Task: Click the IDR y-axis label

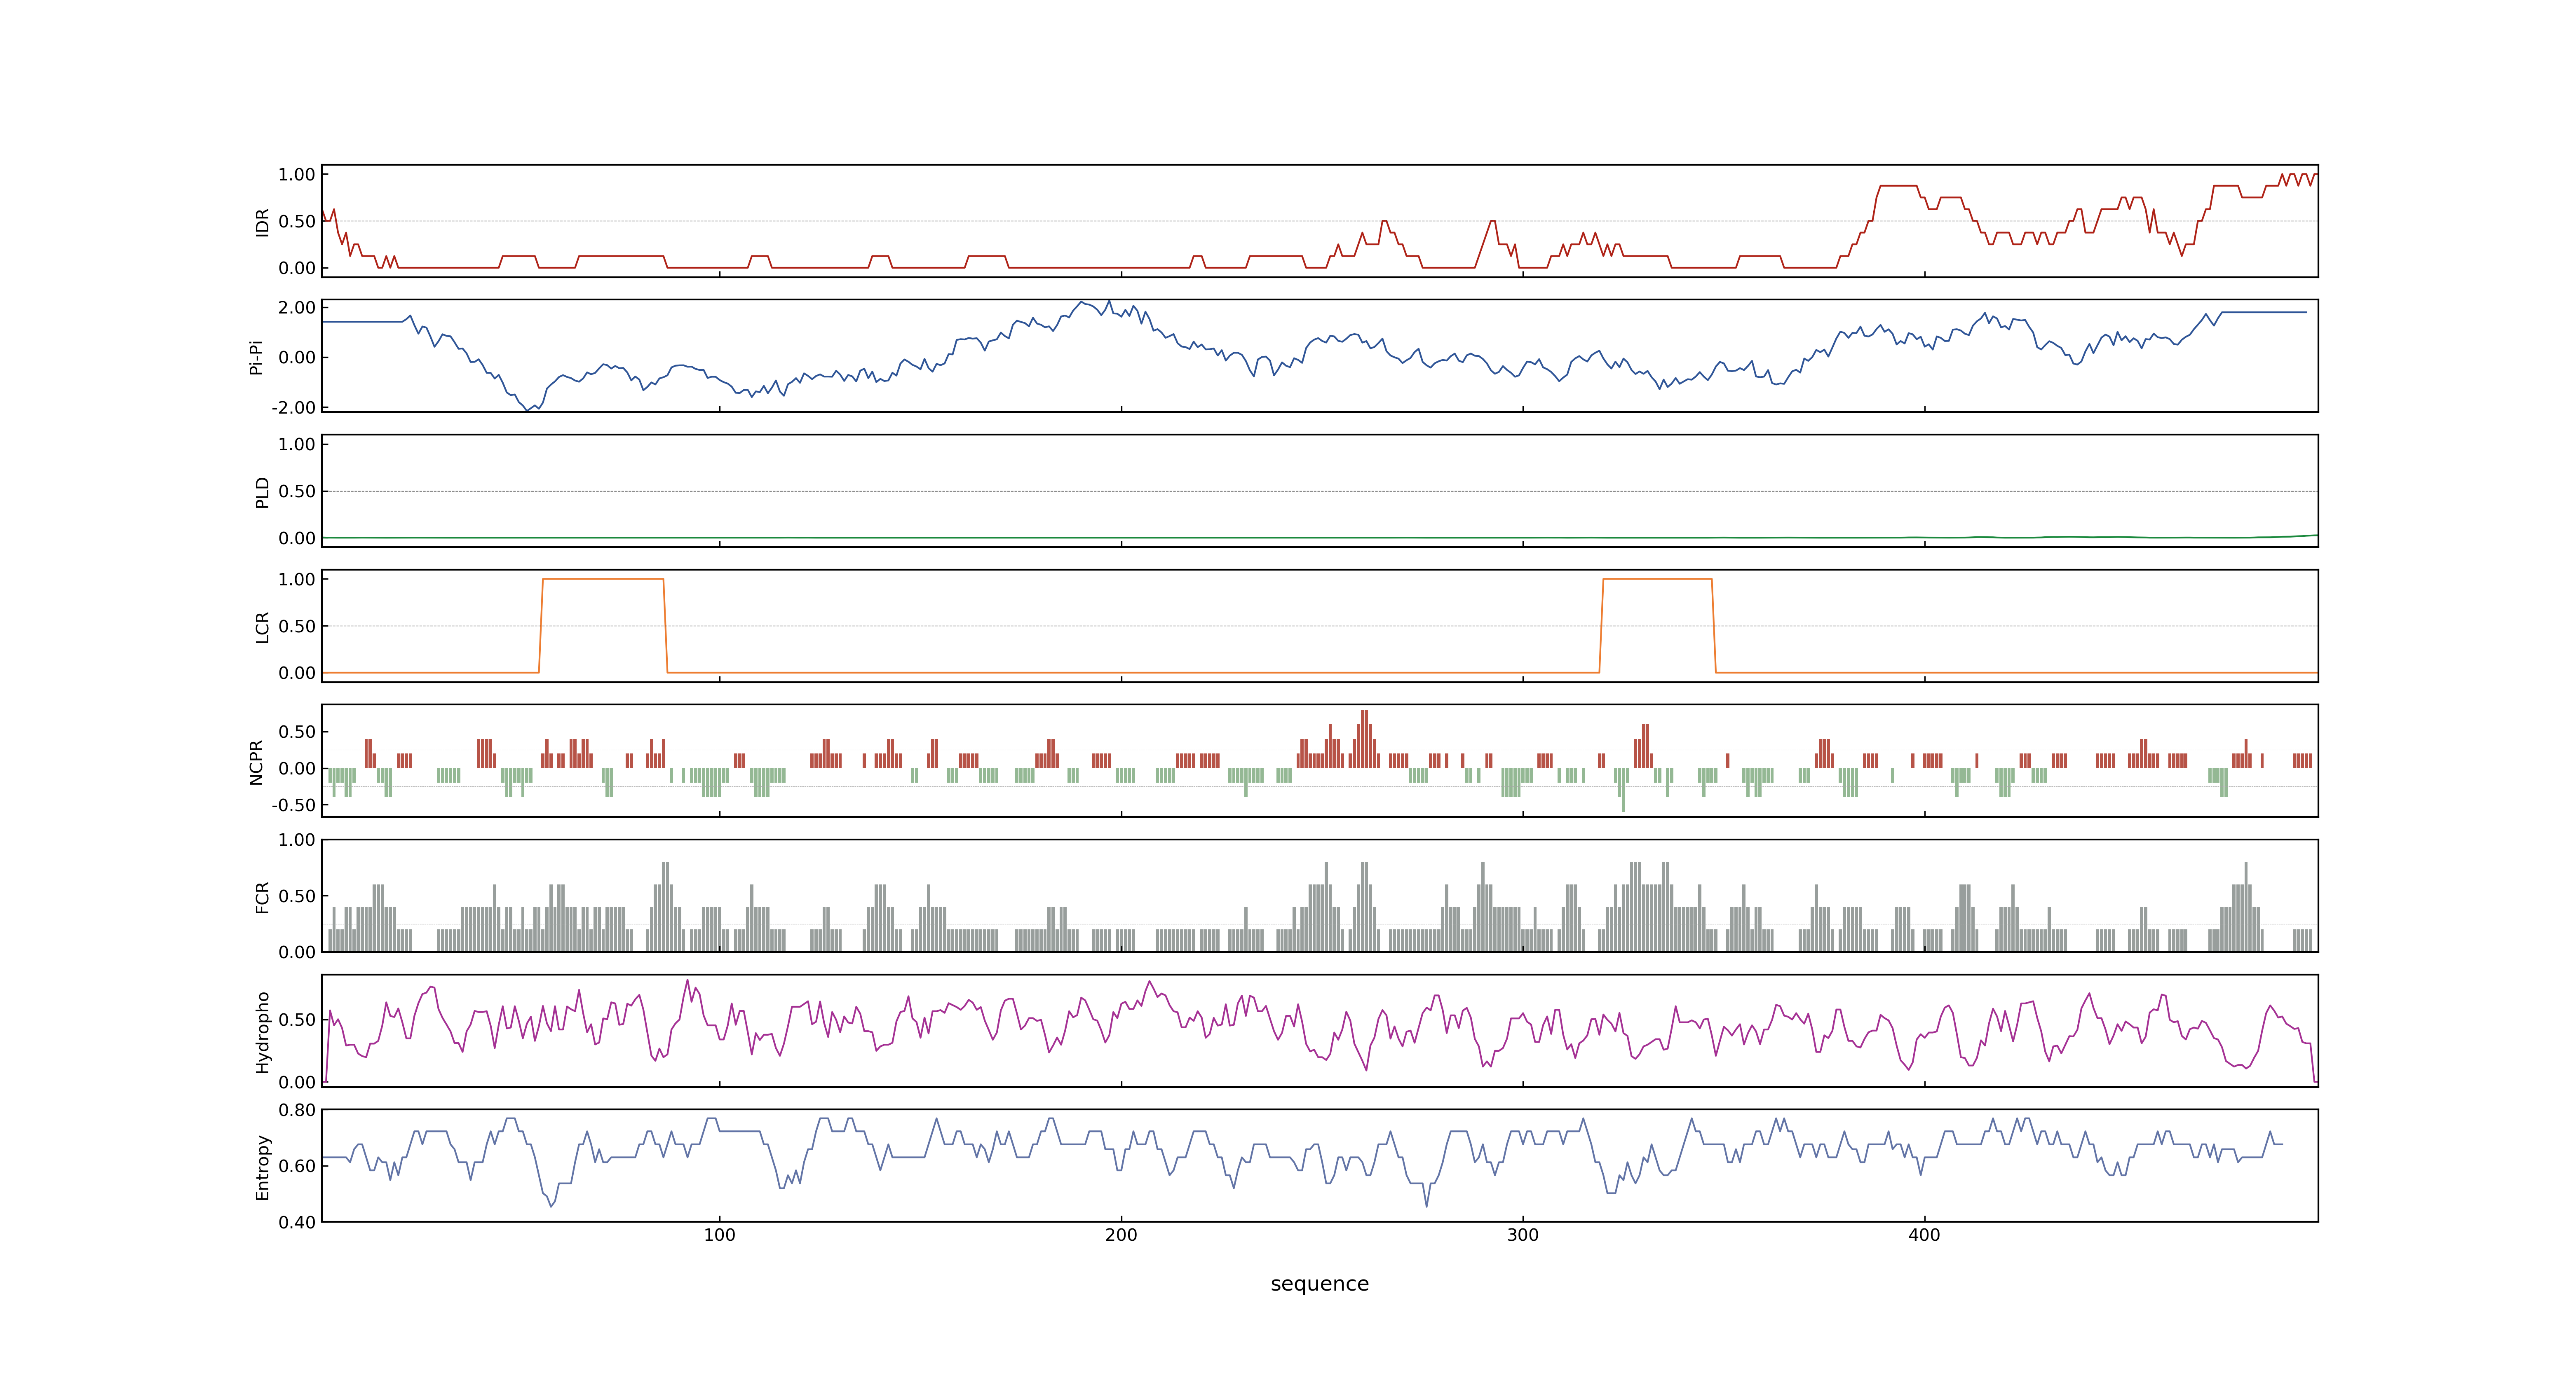Action: point(262,222)
